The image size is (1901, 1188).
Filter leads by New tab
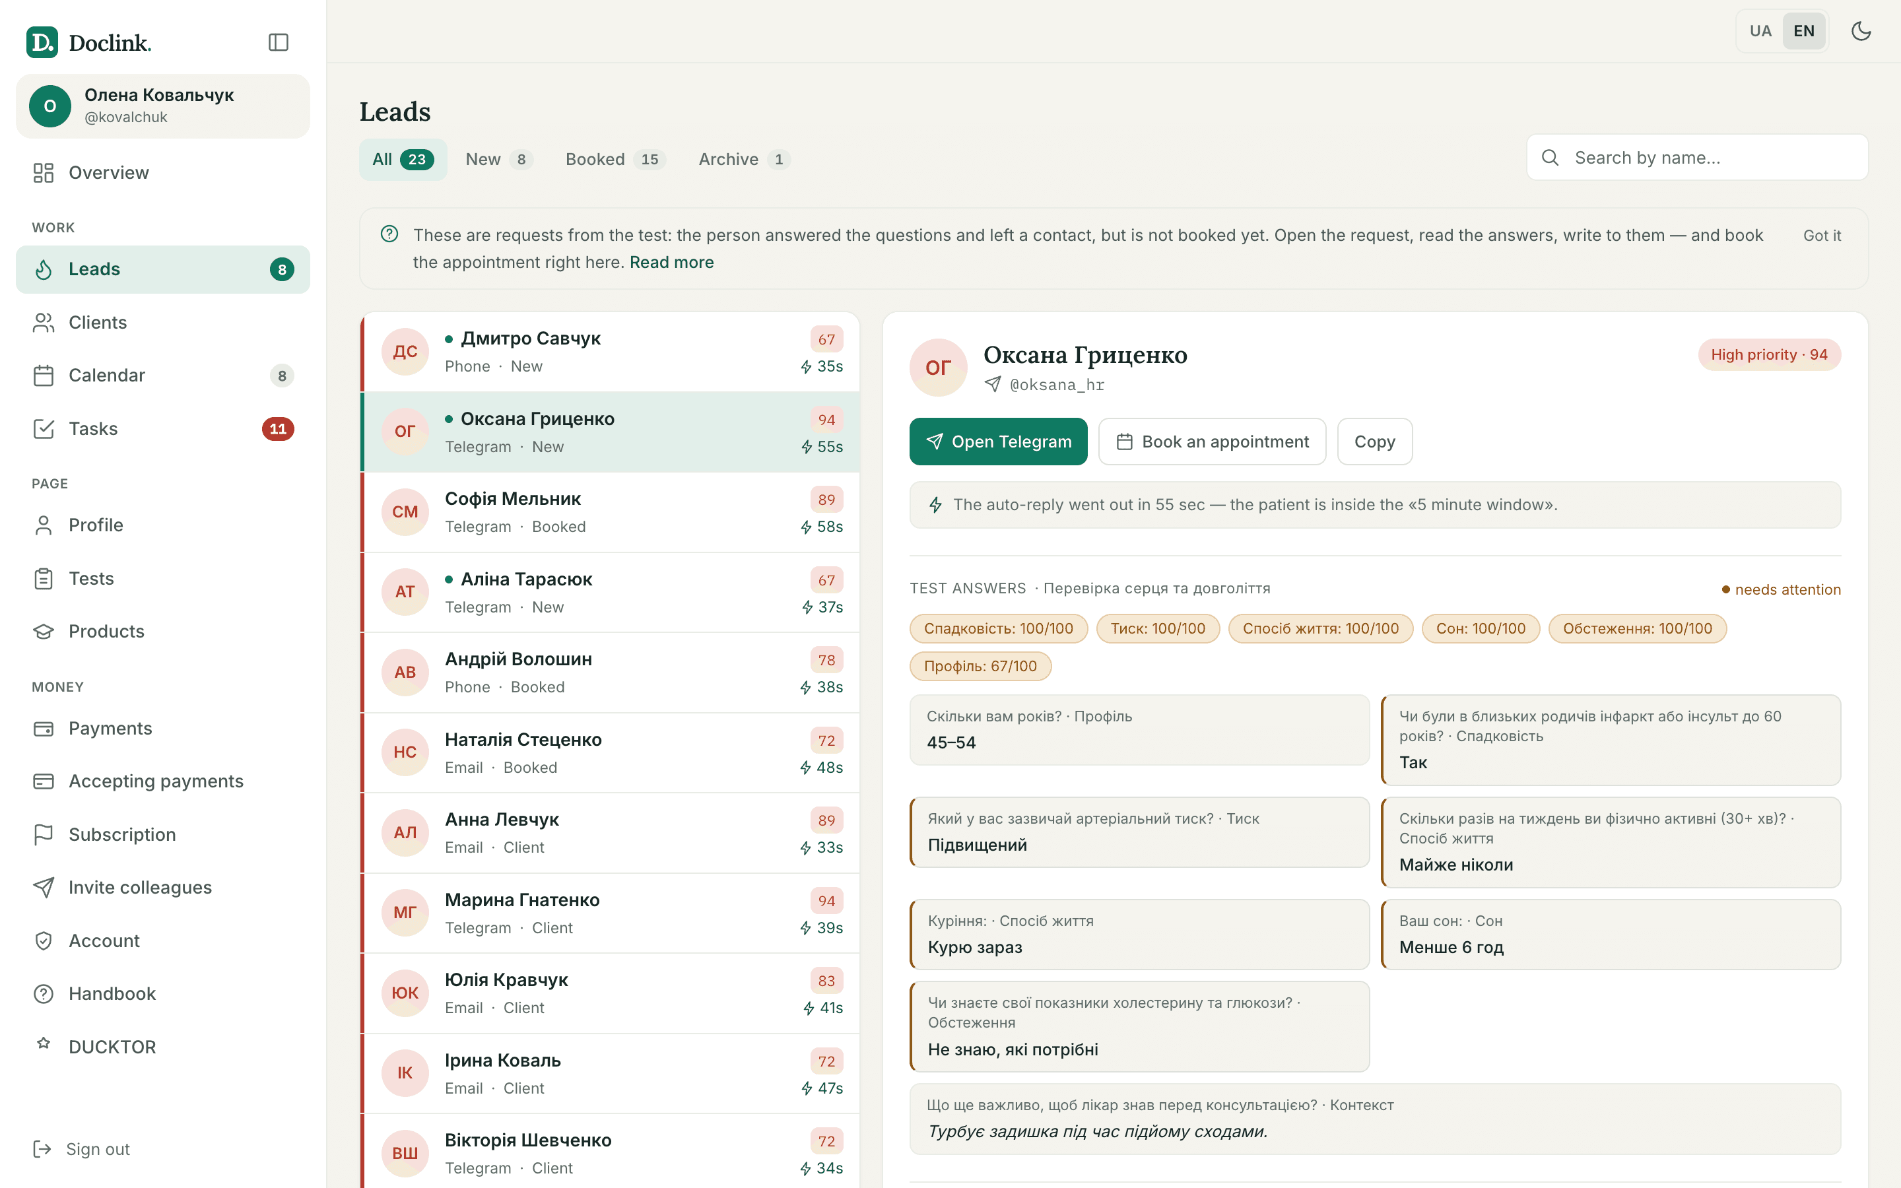(x=499, y=160)
